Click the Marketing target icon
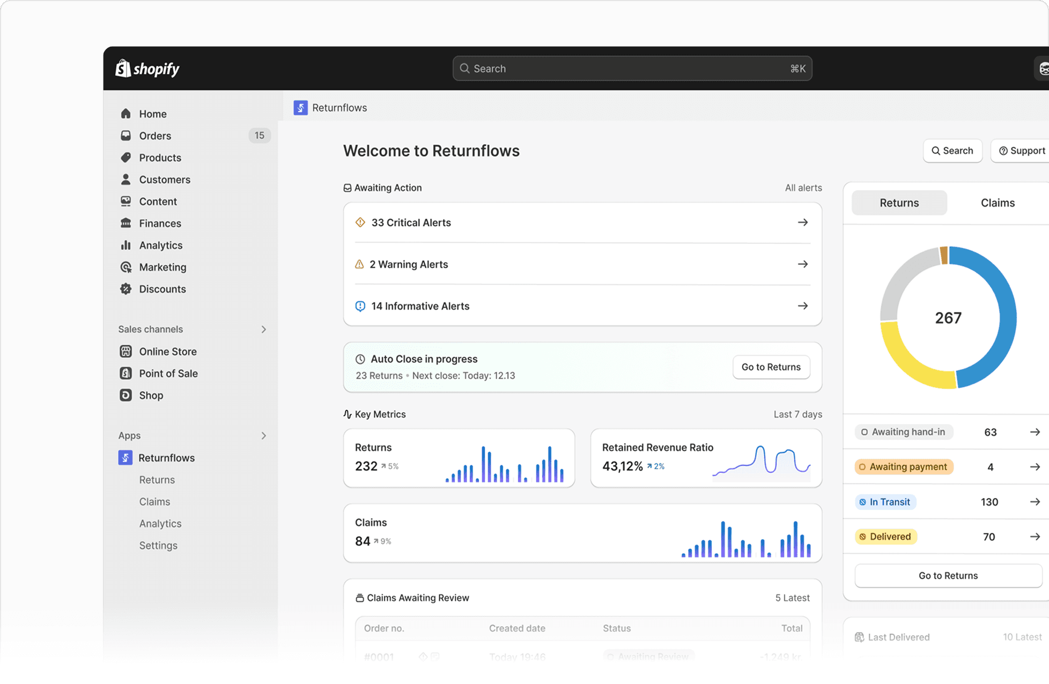This screenshot has height=684, width=1049. [125, 267]
